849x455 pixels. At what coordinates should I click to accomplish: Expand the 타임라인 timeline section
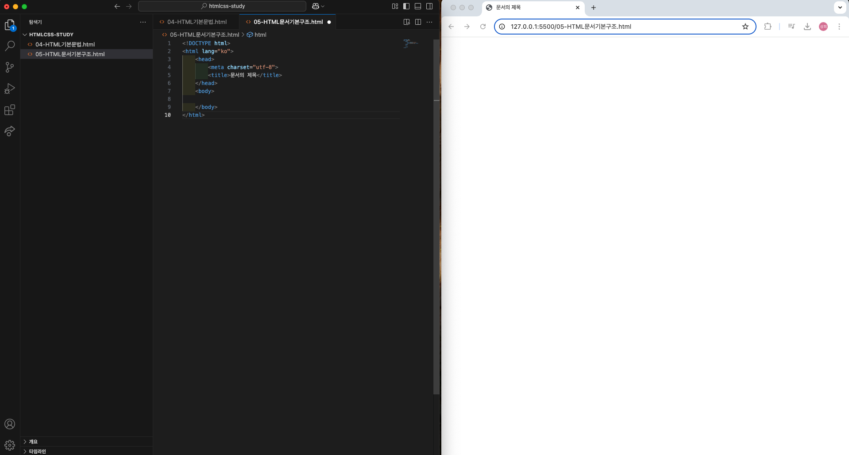[86, 451]
